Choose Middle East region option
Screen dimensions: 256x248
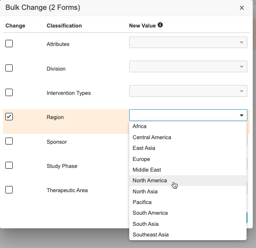[146, 170]
